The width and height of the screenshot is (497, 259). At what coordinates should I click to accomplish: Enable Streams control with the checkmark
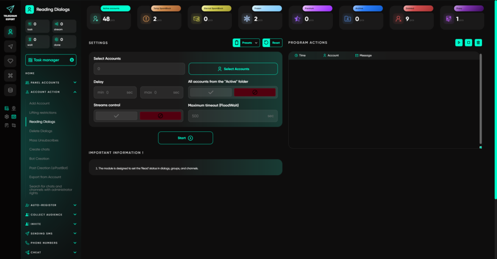pyautogui.click(x=116, y=116)
